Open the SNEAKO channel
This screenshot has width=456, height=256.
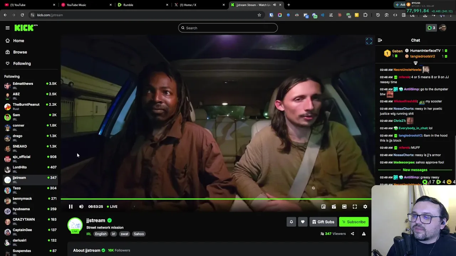[x=30, y=148]
